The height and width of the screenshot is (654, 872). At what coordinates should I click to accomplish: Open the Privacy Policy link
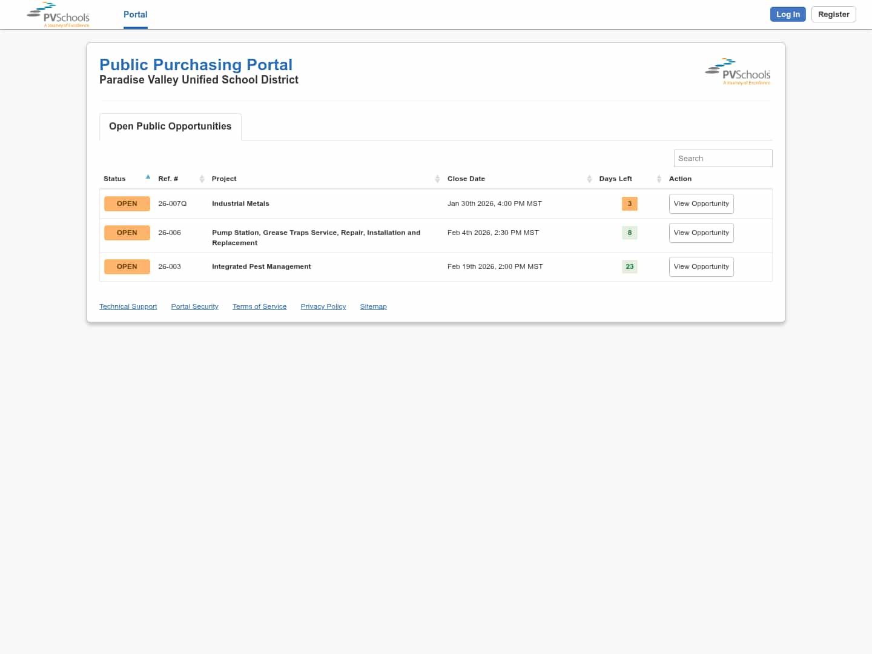pyautogui.click(x=323, y=306)
